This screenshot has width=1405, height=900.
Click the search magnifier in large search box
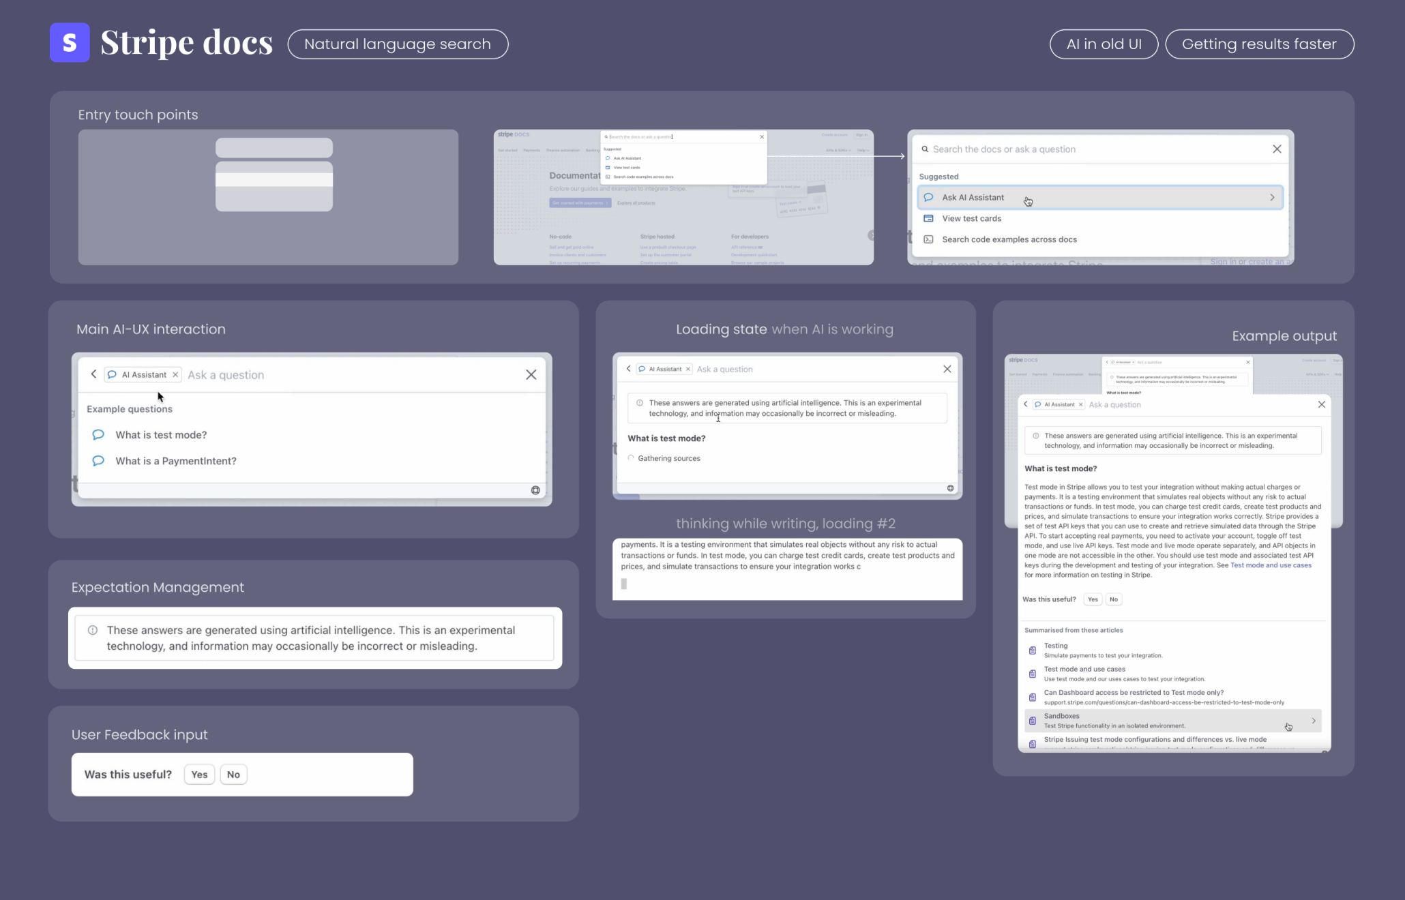click(925, 149)
